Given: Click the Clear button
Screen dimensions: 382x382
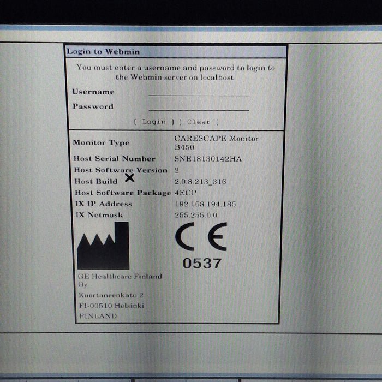Looking at the screenshot, I should point(199,122).
